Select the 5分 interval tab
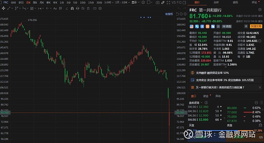 point(75,3)
